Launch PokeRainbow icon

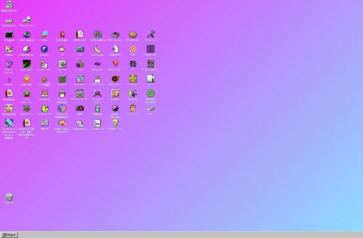point(151,64)
